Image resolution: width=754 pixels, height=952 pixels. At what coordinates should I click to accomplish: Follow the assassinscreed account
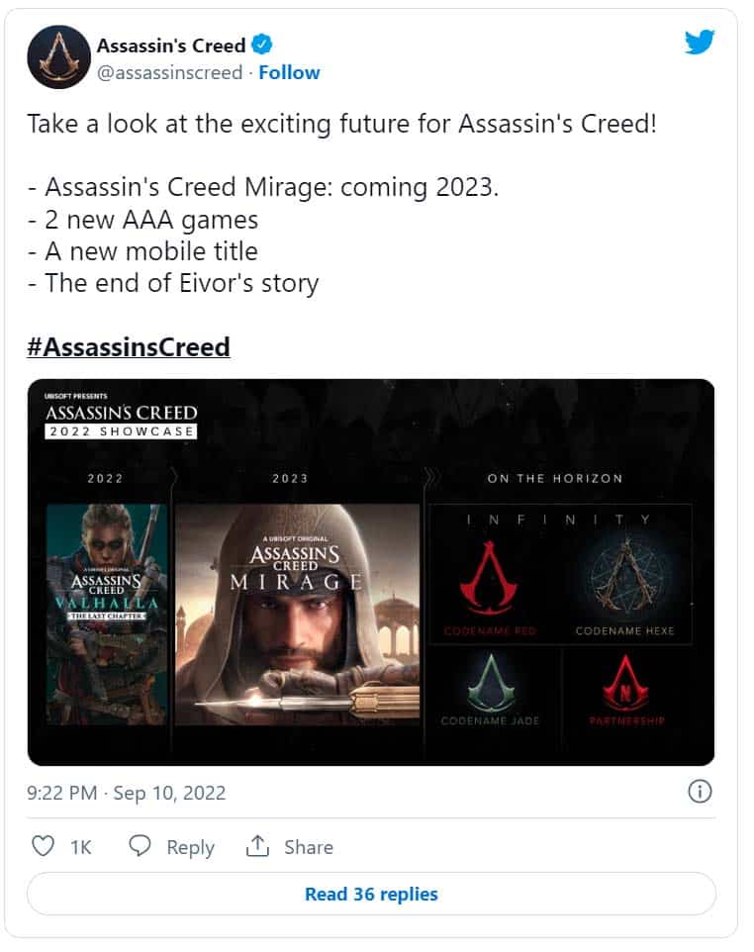(x=288, y=72)
